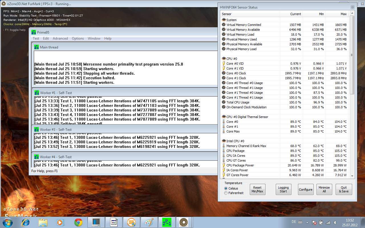Click the Current column header
Image resolution: width=365 pixels, height=228 pixels.
point(291,14)
